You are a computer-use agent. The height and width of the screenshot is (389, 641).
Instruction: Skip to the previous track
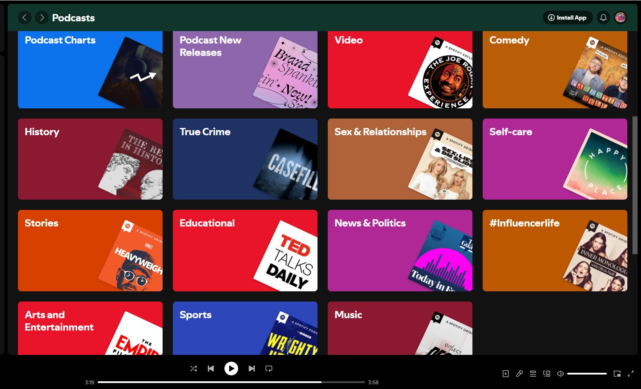211,369
